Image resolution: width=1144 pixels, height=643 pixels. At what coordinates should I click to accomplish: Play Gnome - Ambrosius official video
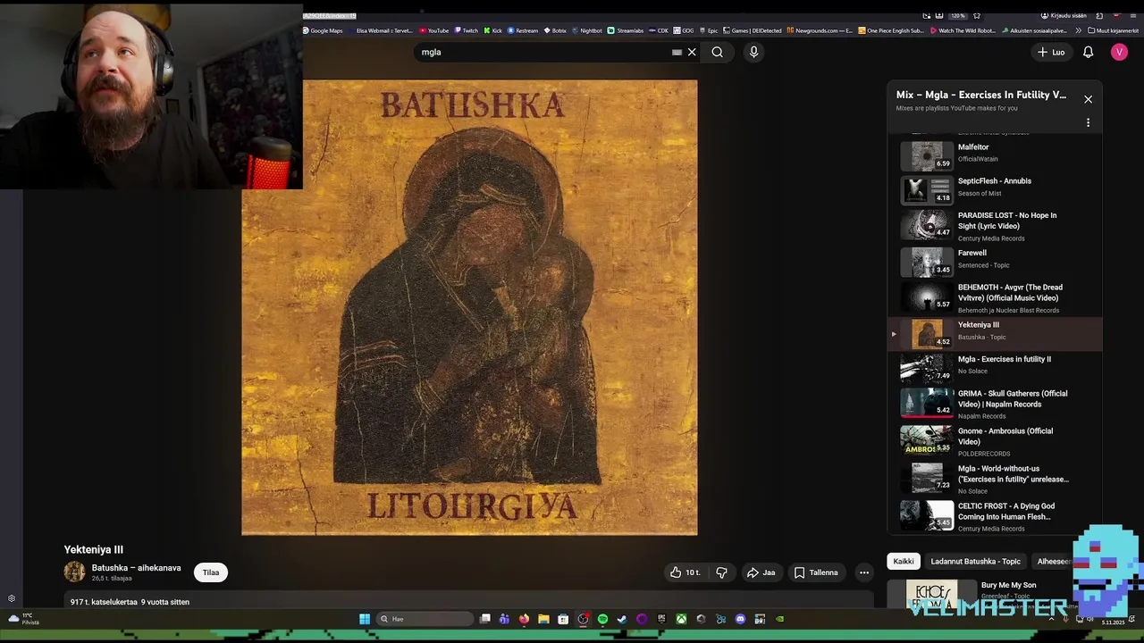point(994,441)
